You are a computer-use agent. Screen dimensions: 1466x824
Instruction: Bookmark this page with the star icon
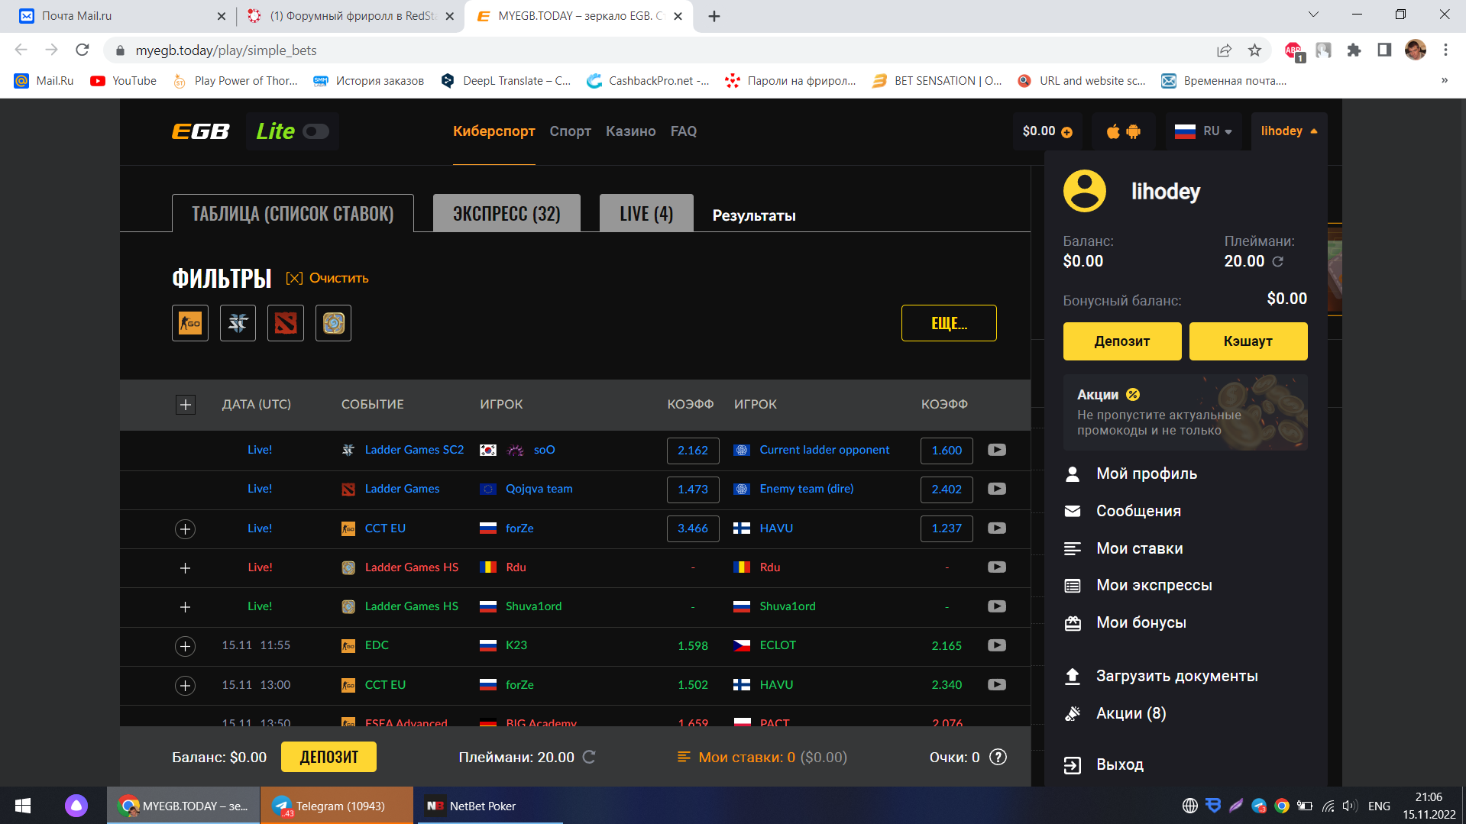1254,50
